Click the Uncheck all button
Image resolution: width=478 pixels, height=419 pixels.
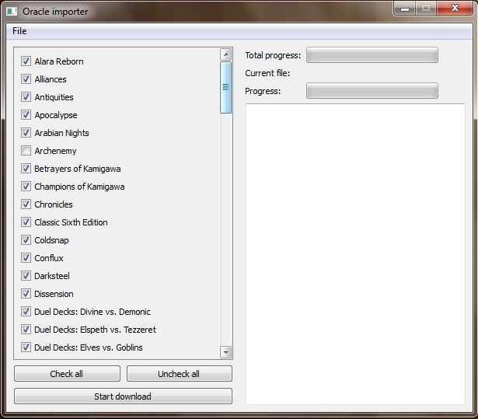pyautogui.click(x=180, y=374)
